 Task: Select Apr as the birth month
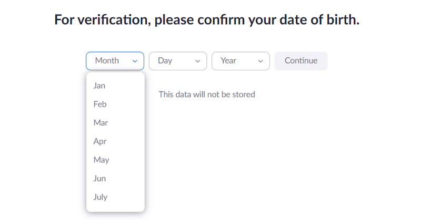click(x=100, y=141)
